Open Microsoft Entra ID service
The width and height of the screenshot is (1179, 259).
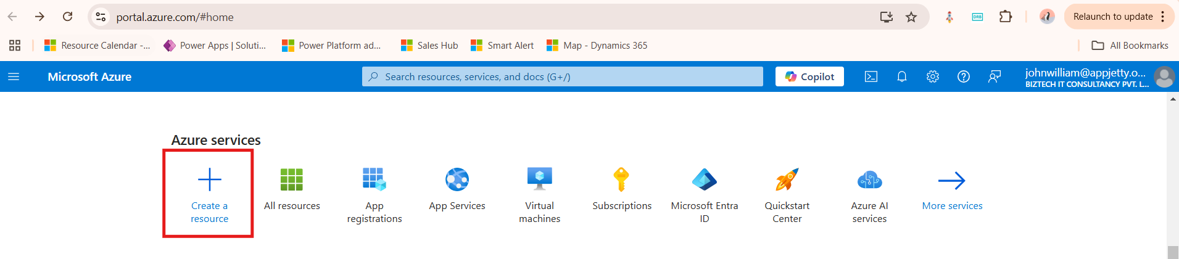705,194
